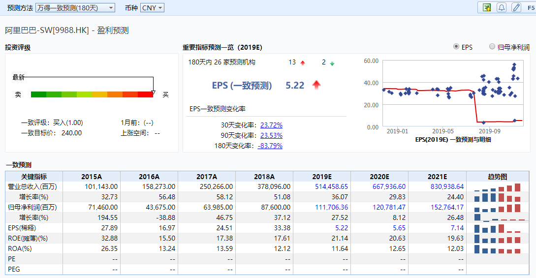Click the 2019E column header
Viewport: 536px width, 278px height.
point(322,177)
